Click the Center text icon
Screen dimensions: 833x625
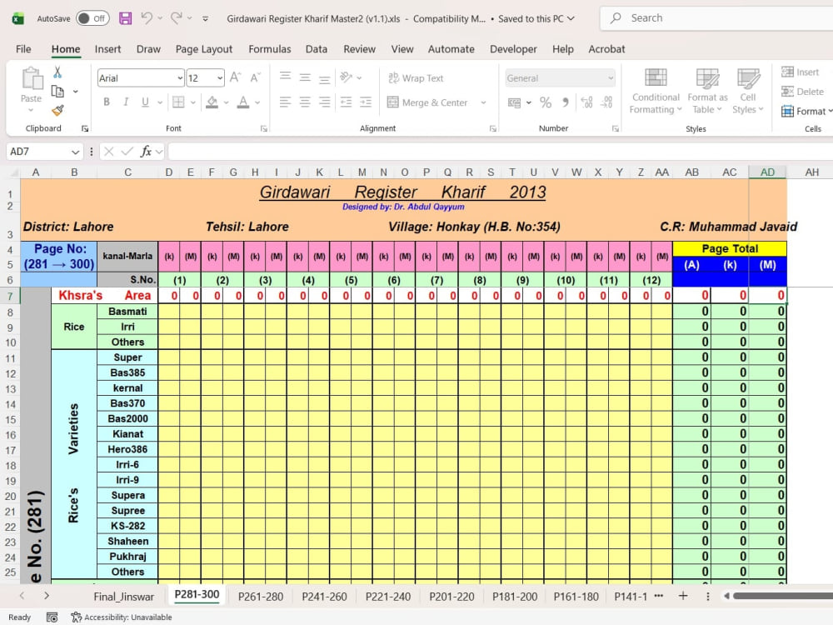(305, 102)
